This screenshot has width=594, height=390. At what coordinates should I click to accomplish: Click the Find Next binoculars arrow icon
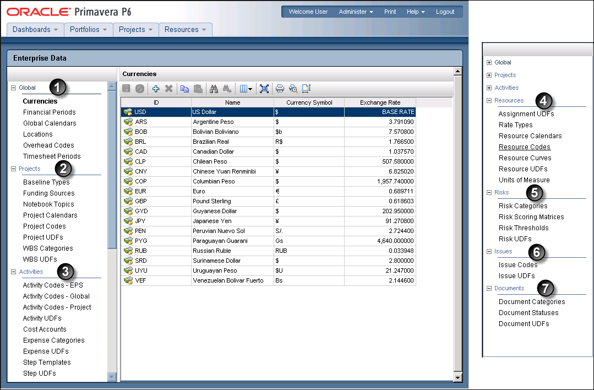point(227,89)
